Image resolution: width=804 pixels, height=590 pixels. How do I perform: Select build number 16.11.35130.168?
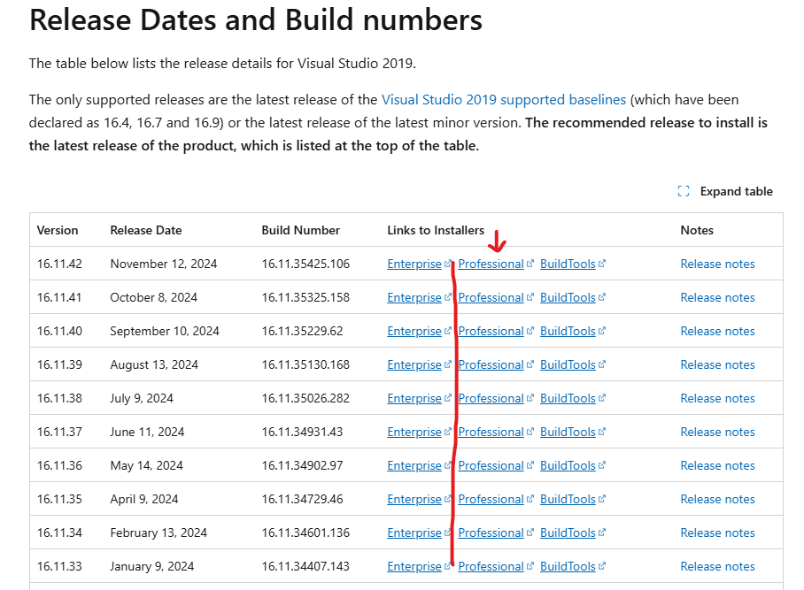[x=305, y=364]
